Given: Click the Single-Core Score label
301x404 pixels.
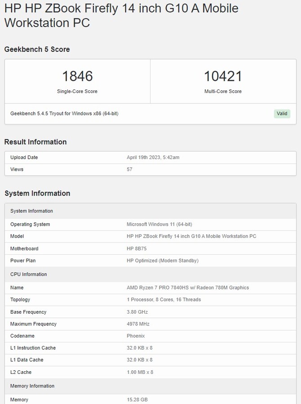Looking at the screenshot, I should point(77,91).
